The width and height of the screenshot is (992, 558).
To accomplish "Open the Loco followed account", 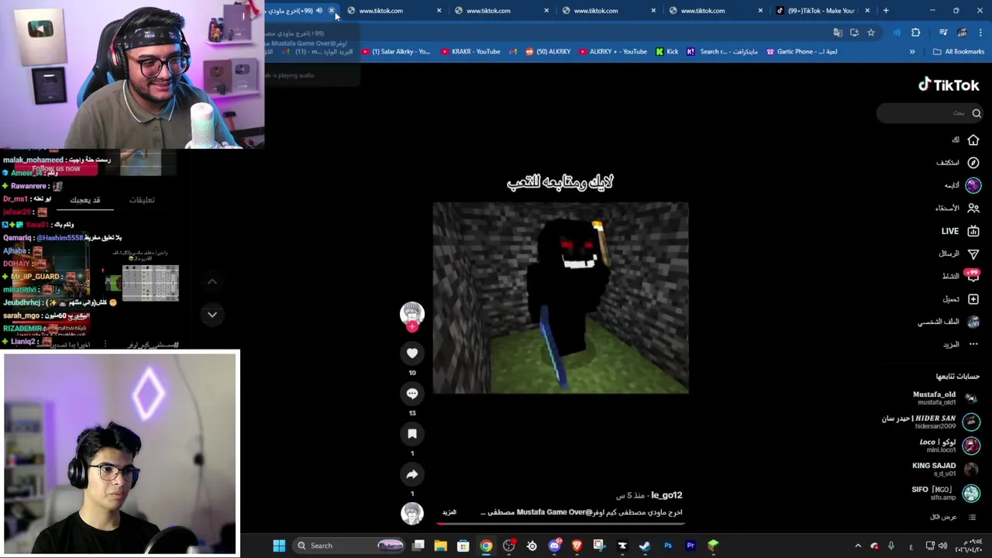I will 949,446.
